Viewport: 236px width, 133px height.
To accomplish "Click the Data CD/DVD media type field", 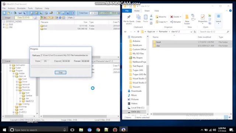I will point(24,18).
